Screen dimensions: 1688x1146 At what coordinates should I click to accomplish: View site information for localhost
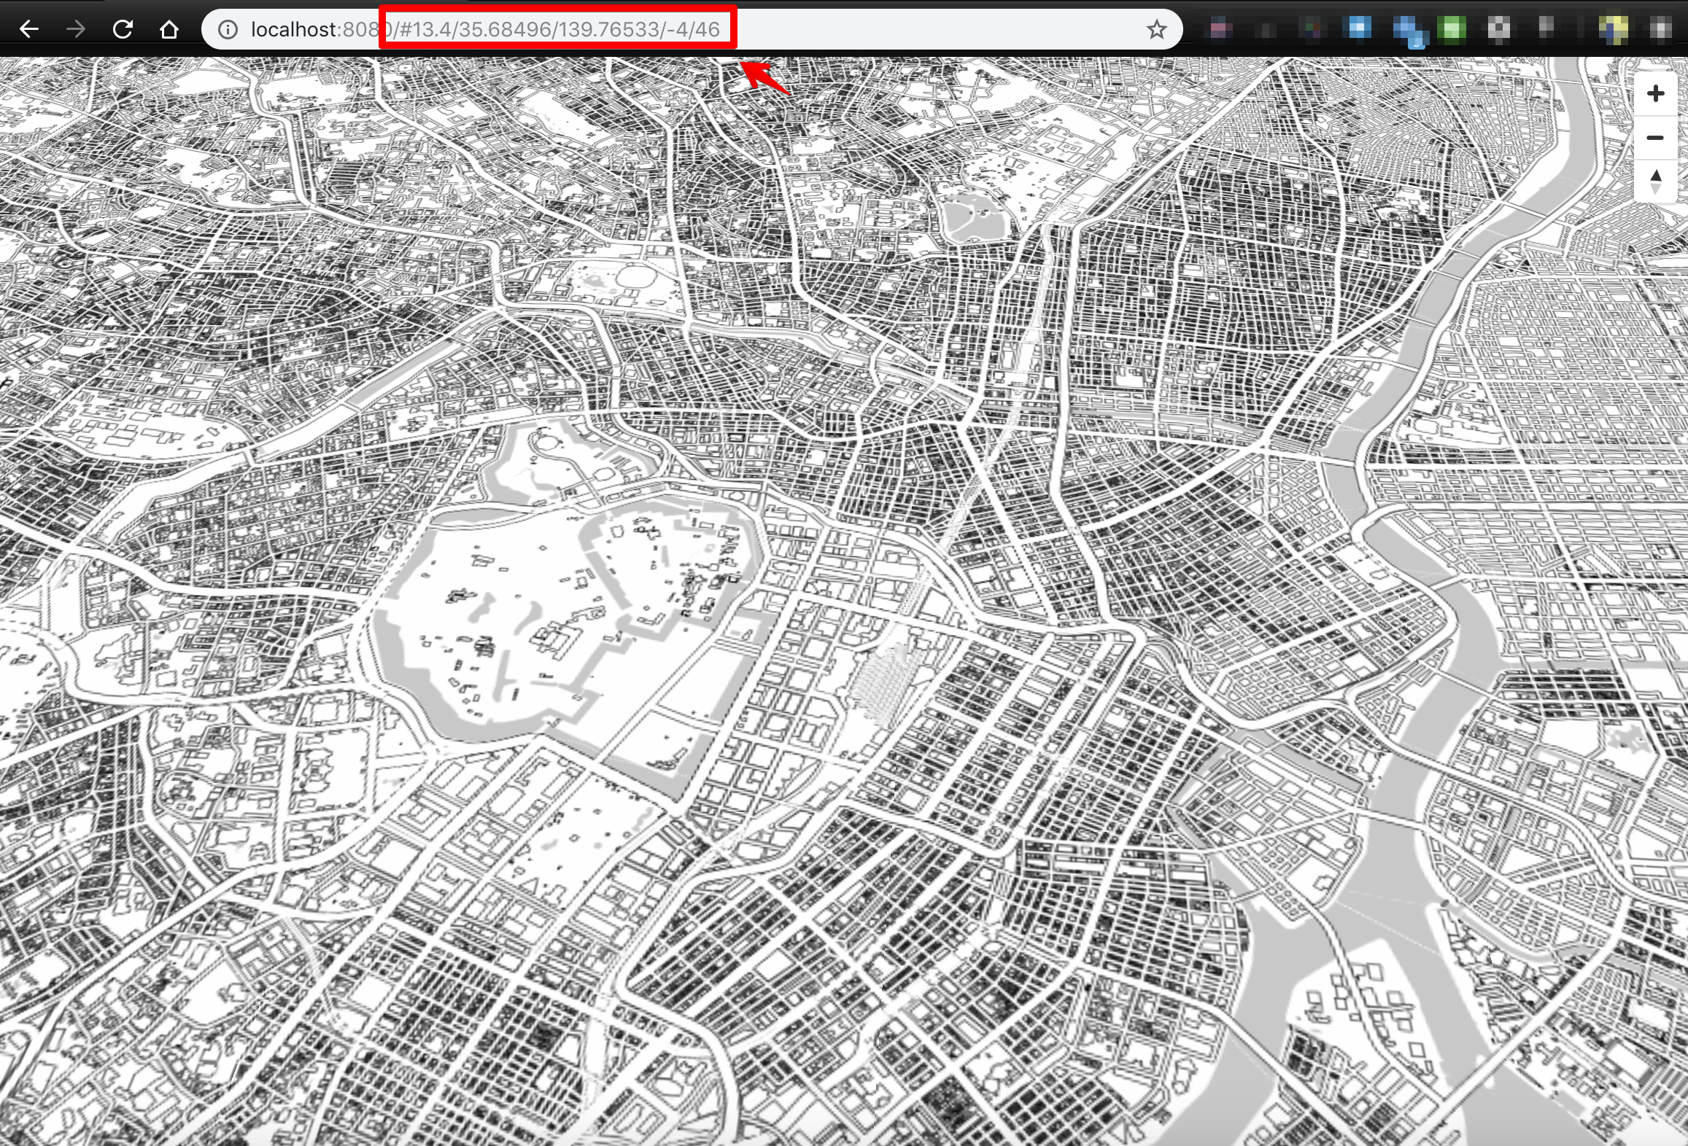[228, 29]
